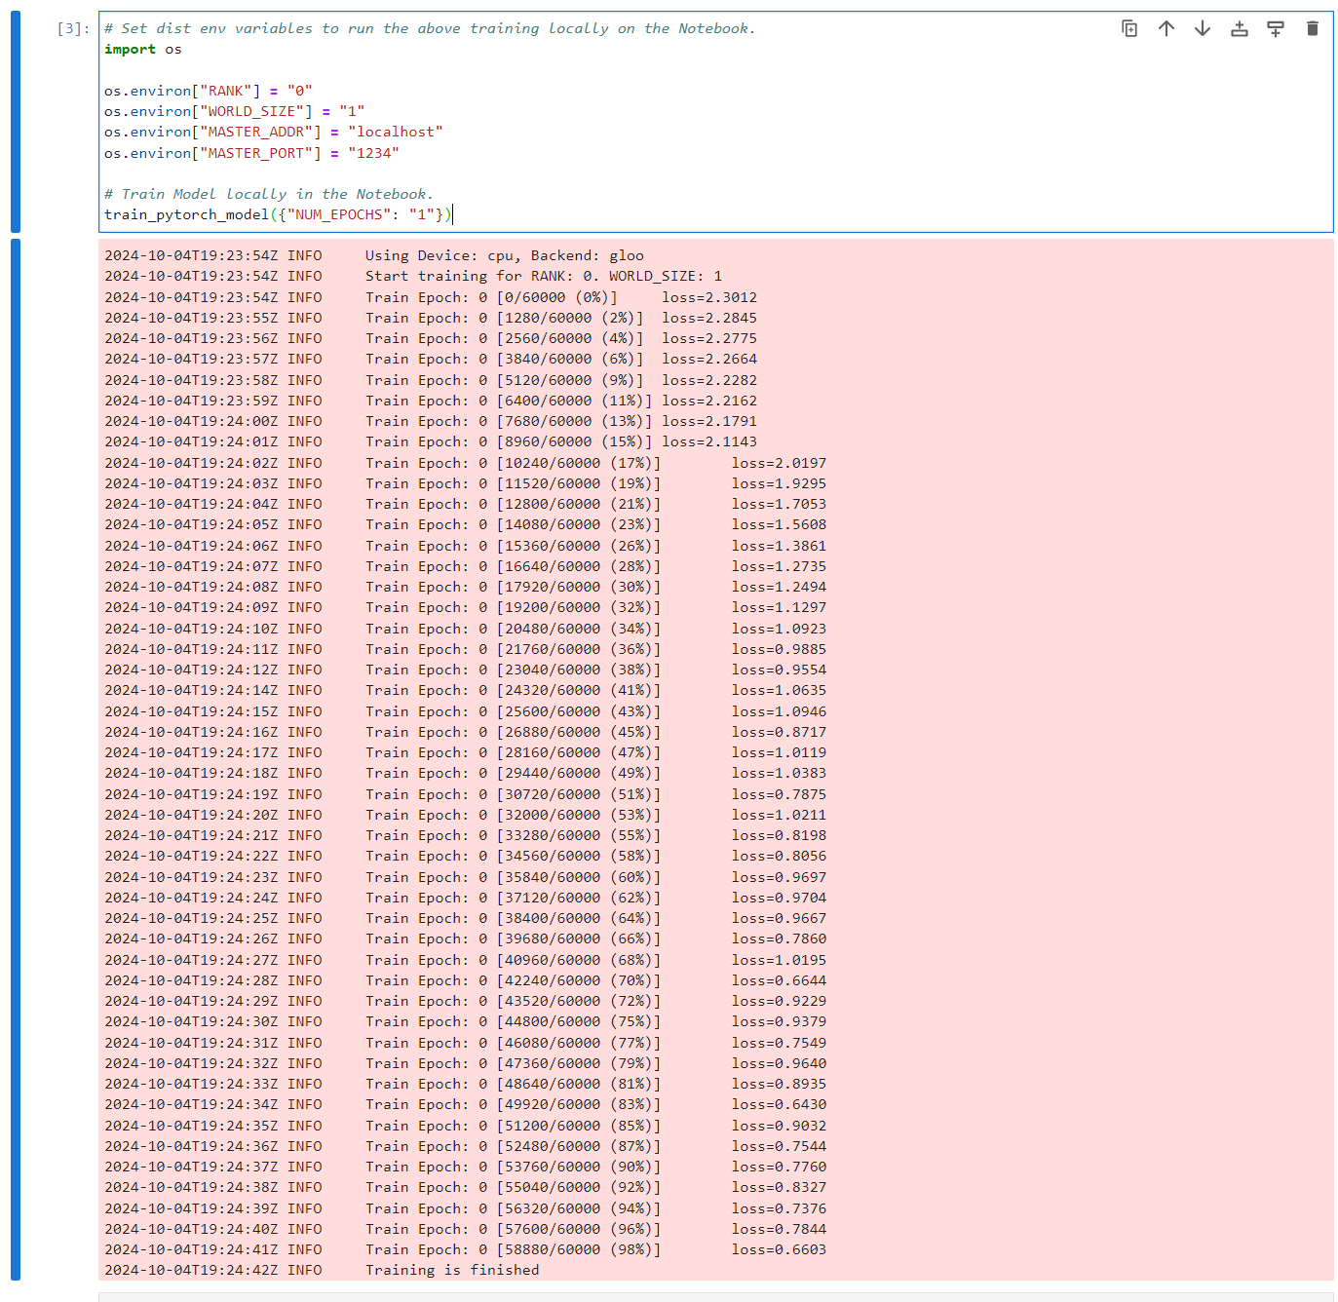The image size is (1338, 1302).
Task: Click the log line with loss=0.8717
Action: (466, 732)
